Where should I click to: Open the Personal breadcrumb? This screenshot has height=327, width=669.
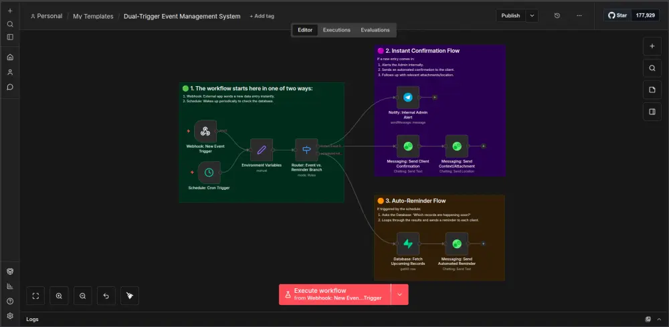(x=47, y=16)
